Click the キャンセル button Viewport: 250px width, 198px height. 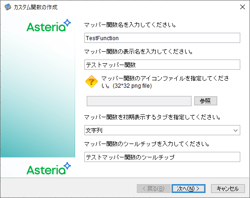coord(228,189)
